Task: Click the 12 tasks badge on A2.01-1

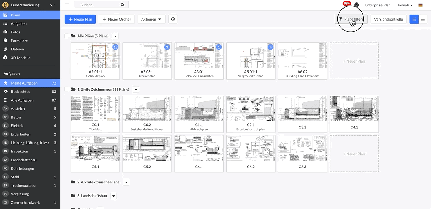Action: coord(115,47)
